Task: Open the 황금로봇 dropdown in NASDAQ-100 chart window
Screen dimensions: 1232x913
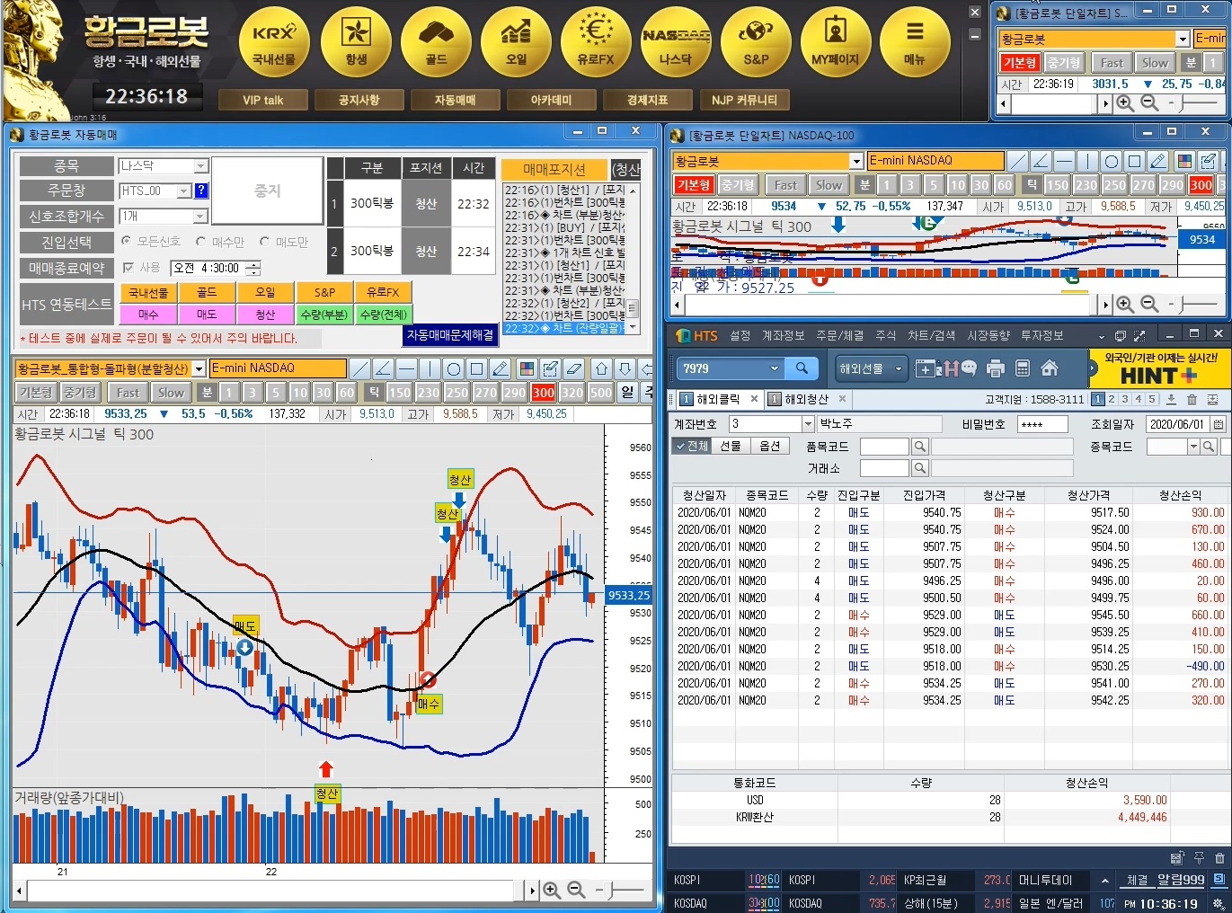Action: click(855, 161)
